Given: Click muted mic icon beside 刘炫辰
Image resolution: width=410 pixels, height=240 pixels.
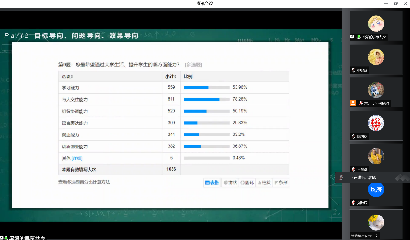Looking at the screenshot, I should coord(353,203).
